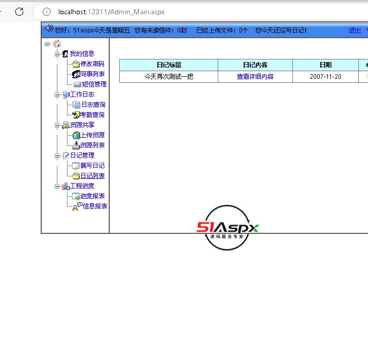The width and height of the screenshot is (368, 339).
Task: Collapse the 我的信息 tree node
Action: tap(57, 54)
